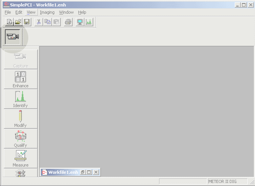Screen dimensions: 255x186
Task: Click the Copy toolbar icon
Action: tap(47, 22)
